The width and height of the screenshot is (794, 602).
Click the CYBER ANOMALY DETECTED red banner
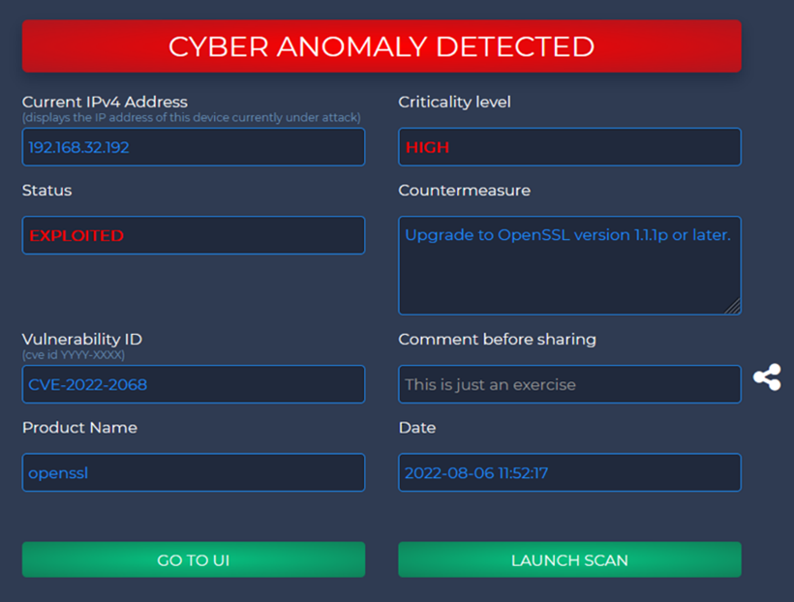tap(382, 46)
